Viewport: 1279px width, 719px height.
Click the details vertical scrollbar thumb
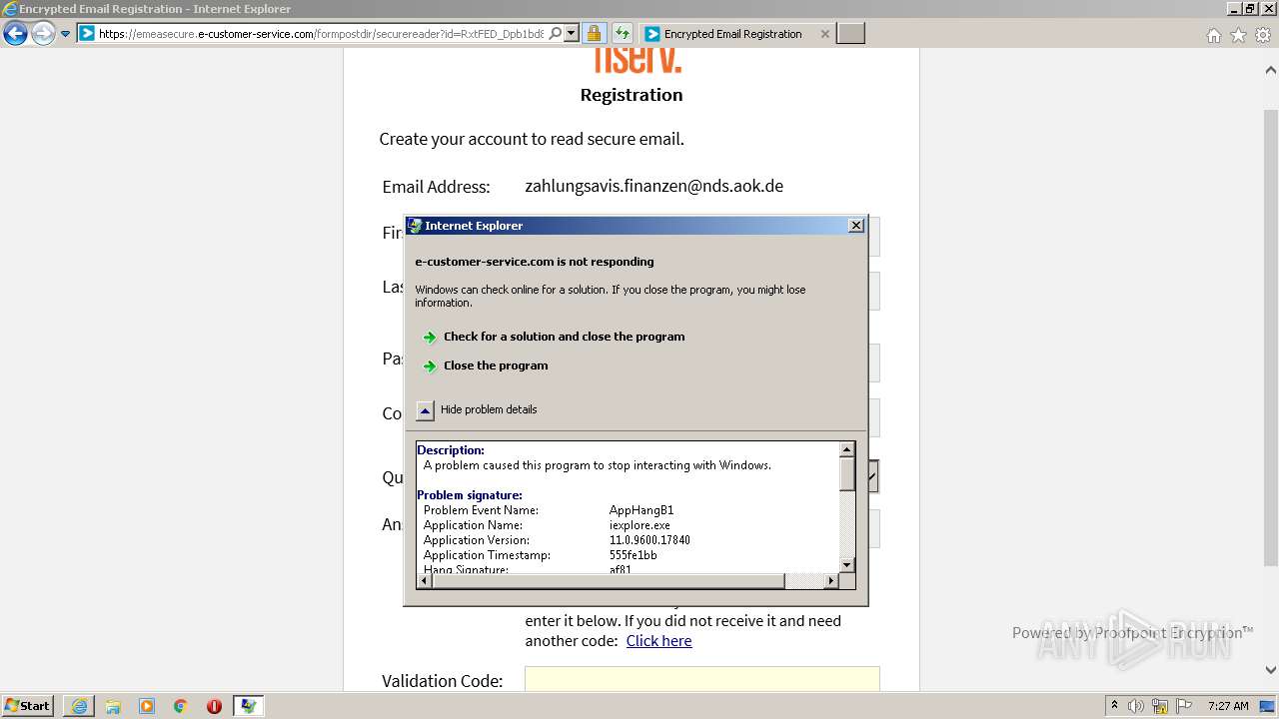click(847, 474)
